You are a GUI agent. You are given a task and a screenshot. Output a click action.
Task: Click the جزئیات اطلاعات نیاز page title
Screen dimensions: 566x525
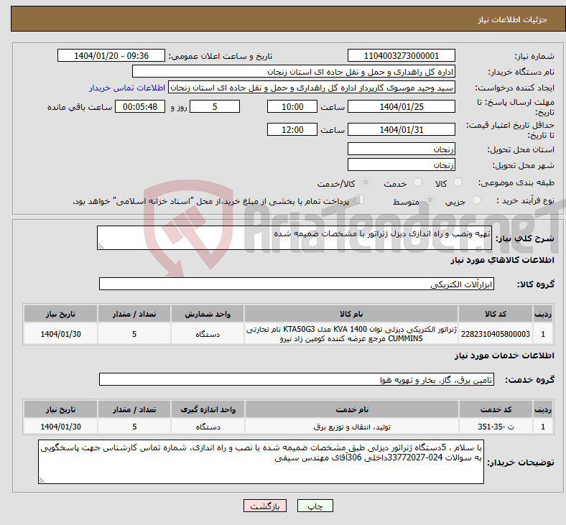pos(512,19)
